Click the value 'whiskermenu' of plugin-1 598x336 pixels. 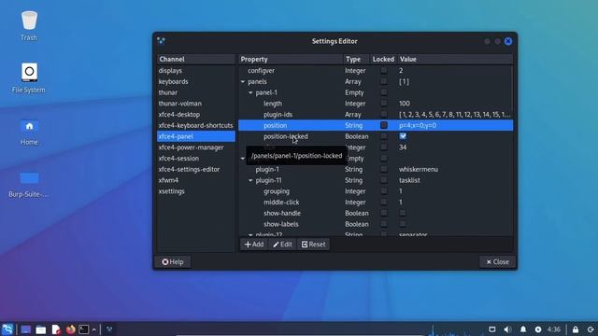pyautogui.click(x=419, y=169)
